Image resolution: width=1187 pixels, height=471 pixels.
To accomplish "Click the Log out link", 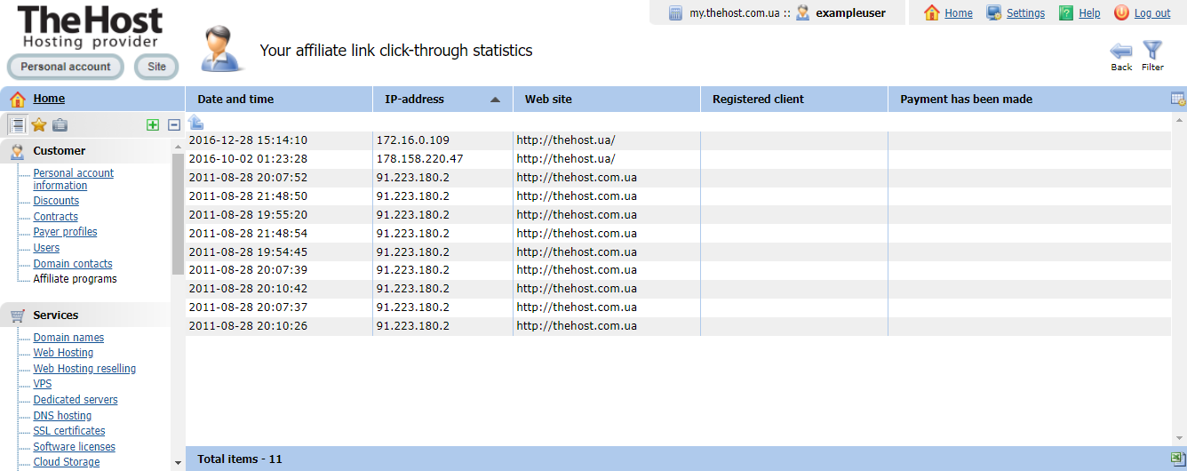I will pyautogui.click(x=1152, y=13).
